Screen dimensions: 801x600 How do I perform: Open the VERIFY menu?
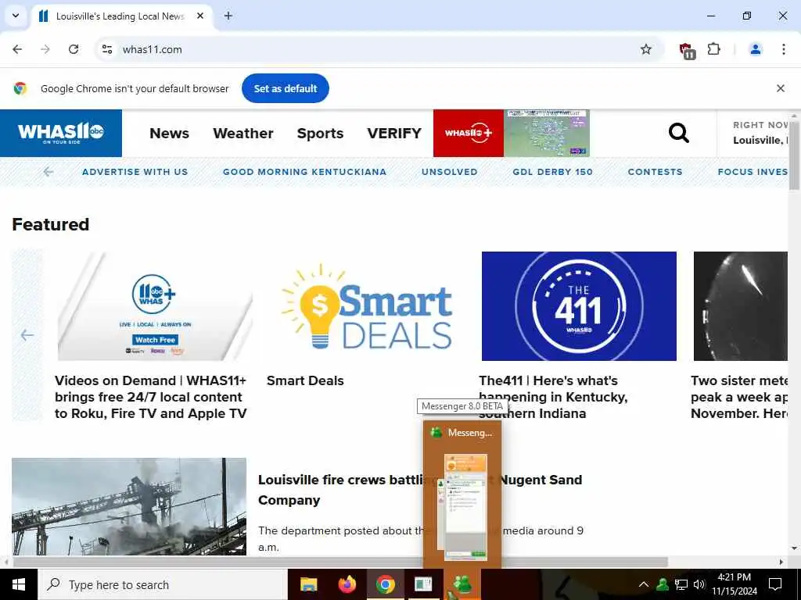point(394,133)
